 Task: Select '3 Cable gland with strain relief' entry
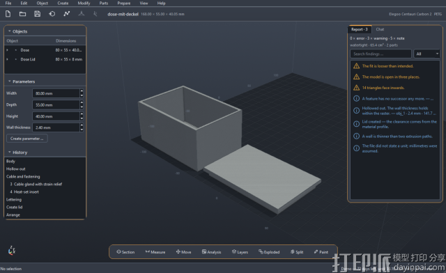pyautogui.click(x=36, y=185)
